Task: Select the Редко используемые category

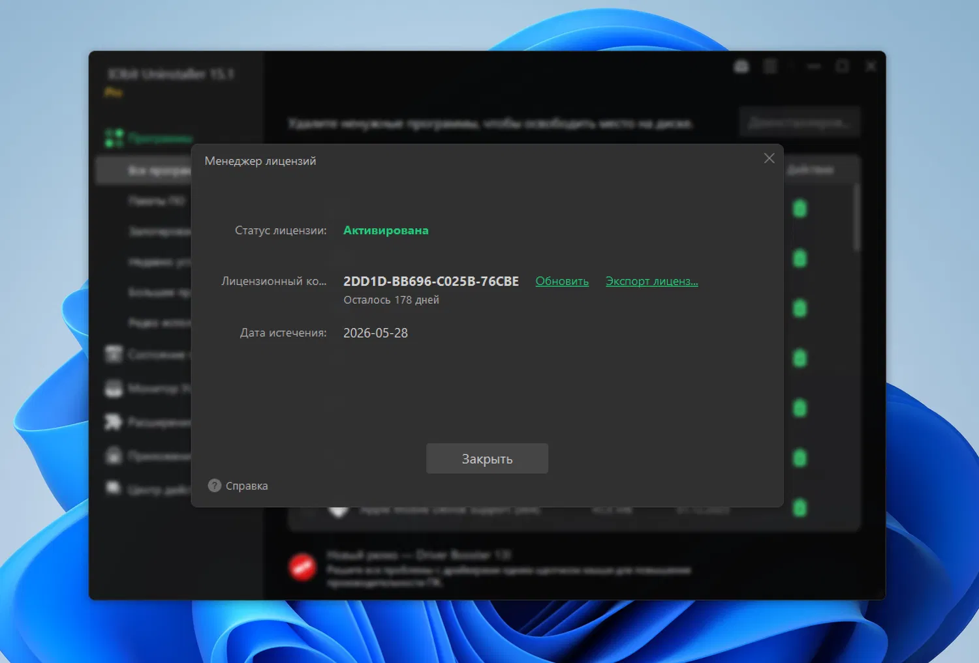Action: (x=157, y=322)
